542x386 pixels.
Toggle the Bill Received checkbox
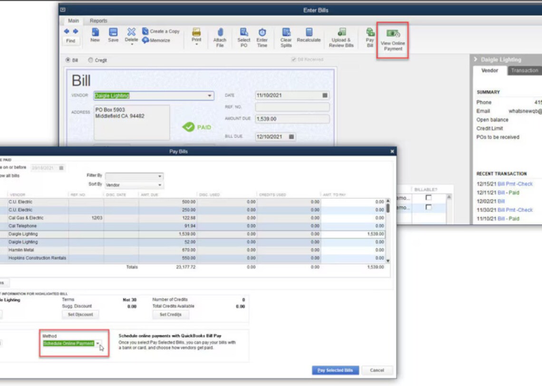click(x=293, y=59)
